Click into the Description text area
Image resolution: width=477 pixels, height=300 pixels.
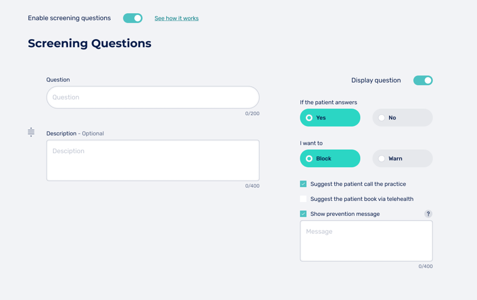click(x=153, y=160)
